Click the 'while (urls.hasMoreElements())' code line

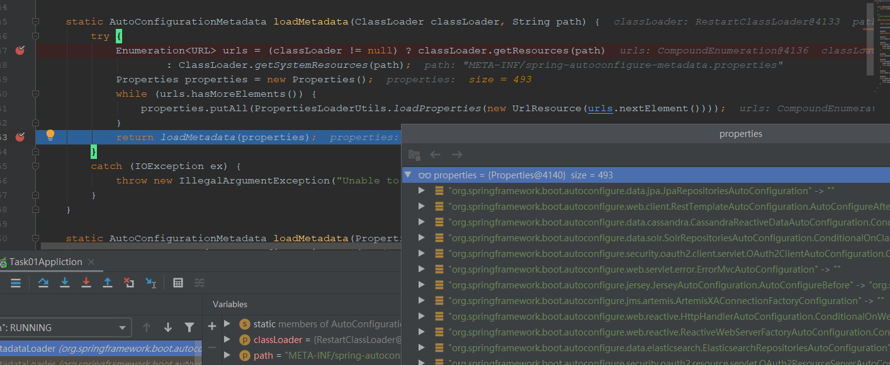pyautogui.click(x=216, y=94)
